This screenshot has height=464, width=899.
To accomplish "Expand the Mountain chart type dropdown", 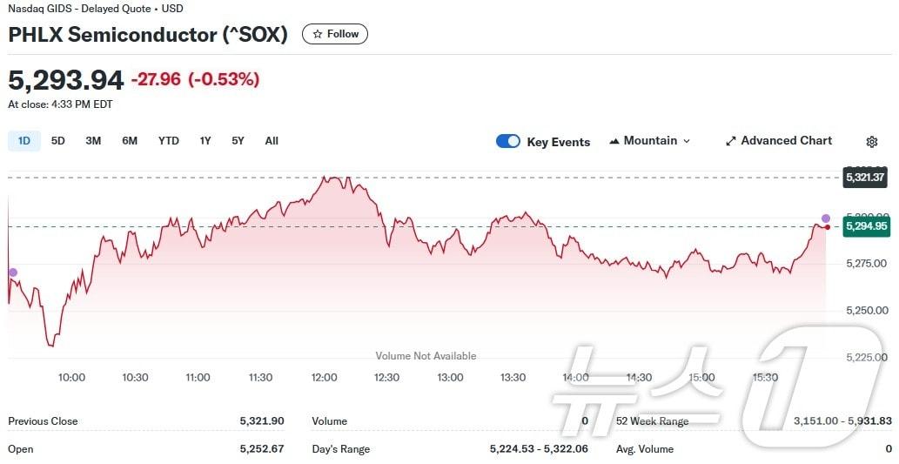I will pos(686,141).
